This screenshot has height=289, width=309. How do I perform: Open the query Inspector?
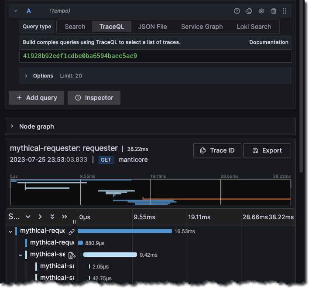pyautogui.click(x=94, y=98)
